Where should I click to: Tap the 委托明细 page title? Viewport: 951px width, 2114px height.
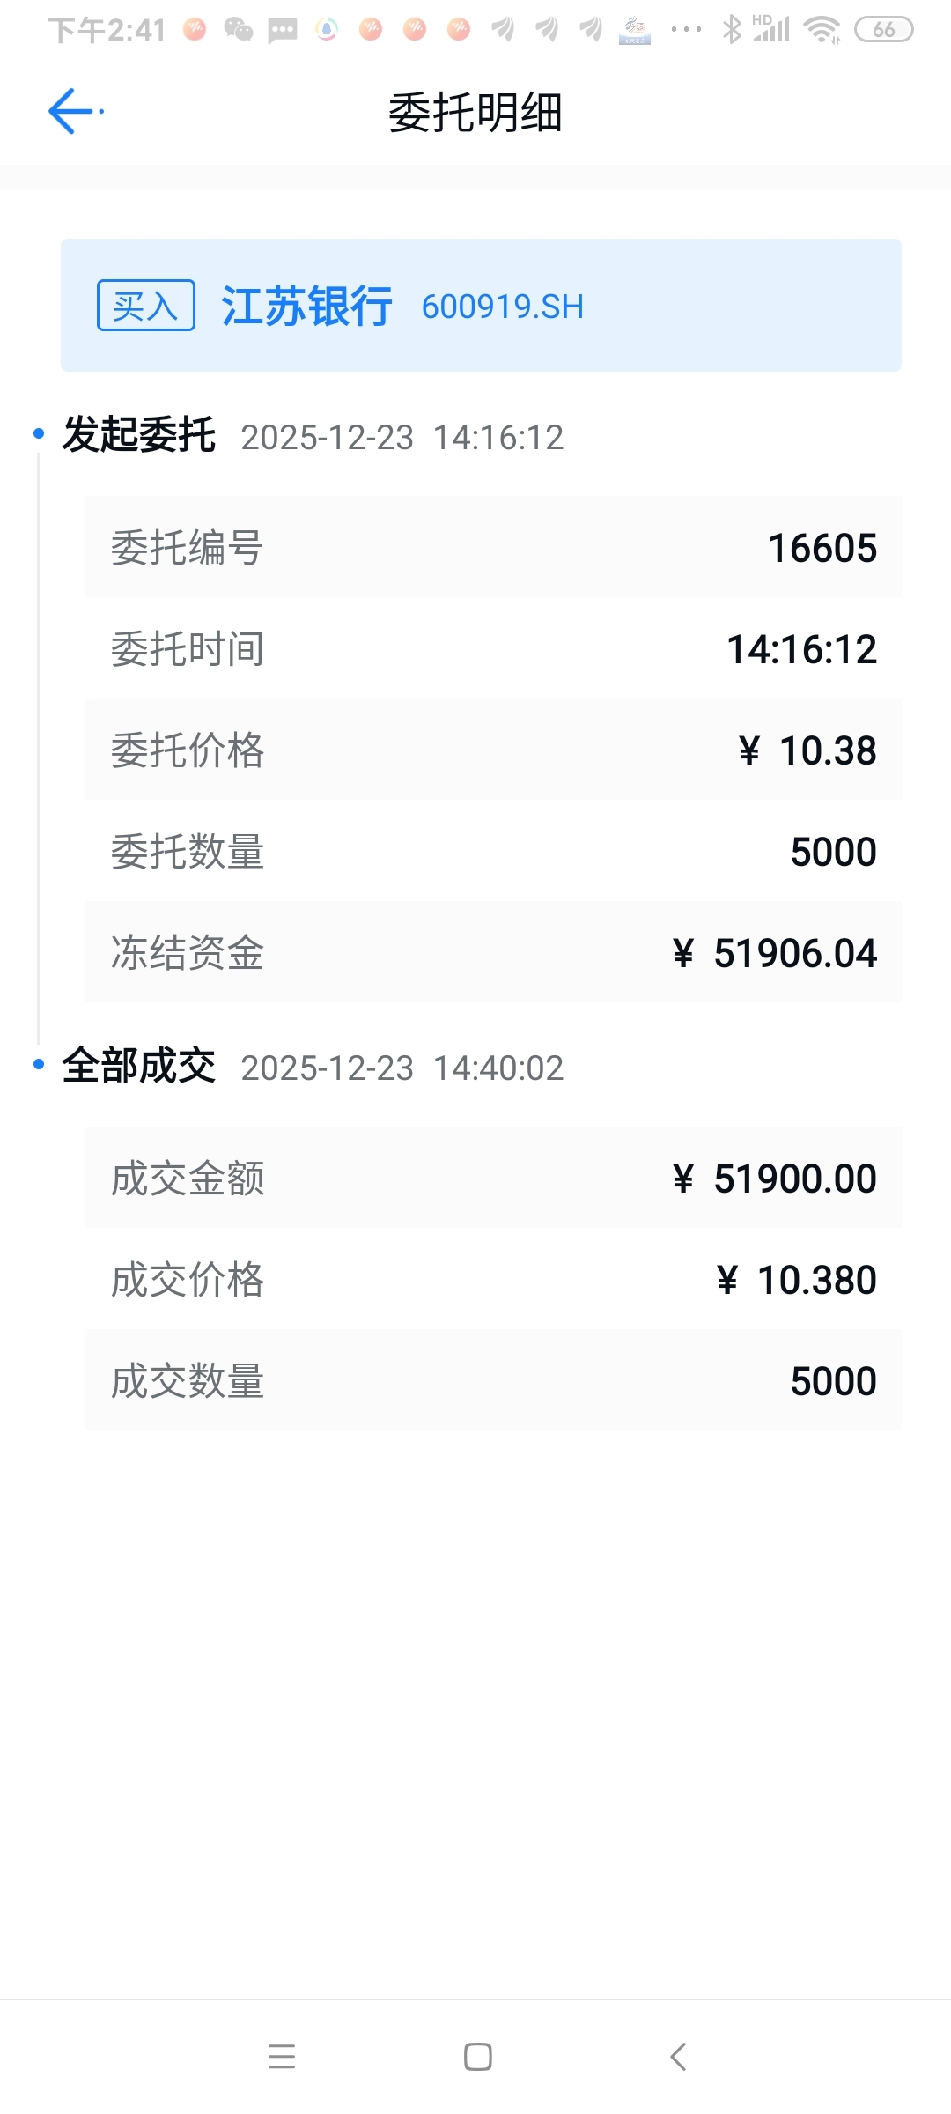pos(475,113)
